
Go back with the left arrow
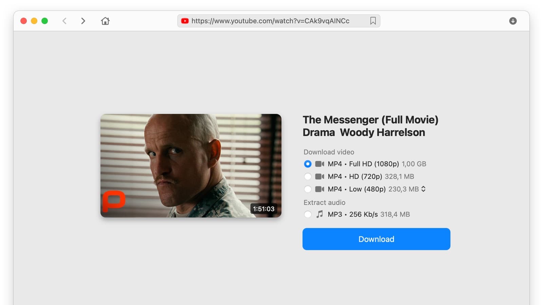pos(64,21)
